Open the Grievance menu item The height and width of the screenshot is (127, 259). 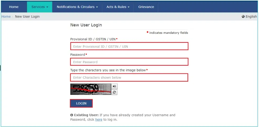point(146,7)
